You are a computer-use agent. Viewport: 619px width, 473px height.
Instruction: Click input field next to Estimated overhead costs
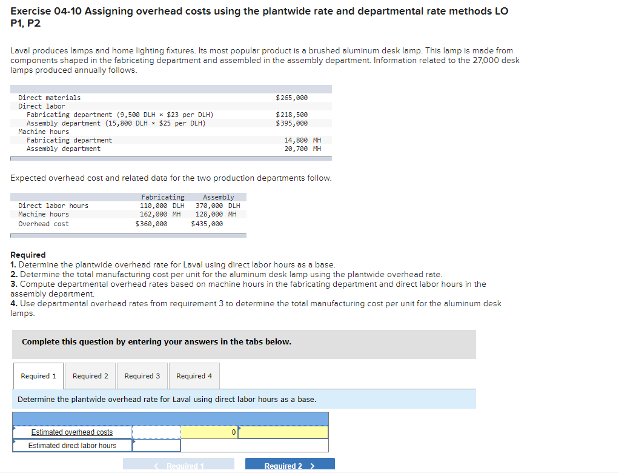[156, 432]
